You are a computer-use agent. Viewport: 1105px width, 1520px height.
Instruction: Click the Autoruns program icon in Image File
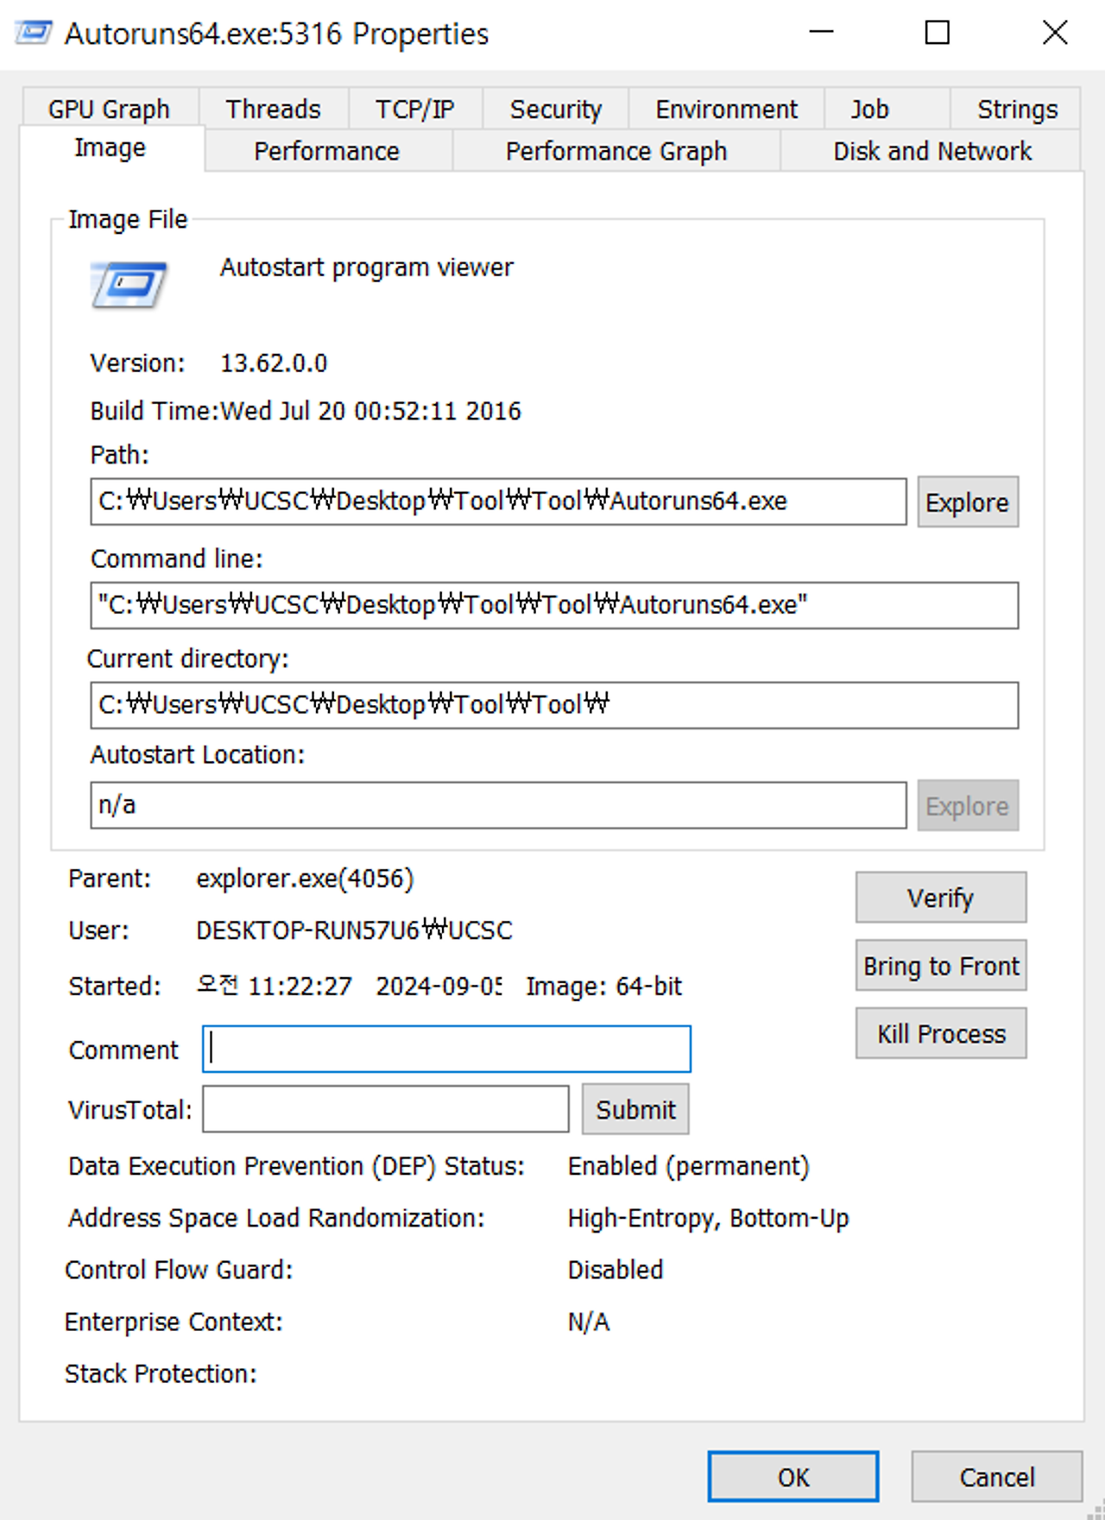click(x=129, y=284)
